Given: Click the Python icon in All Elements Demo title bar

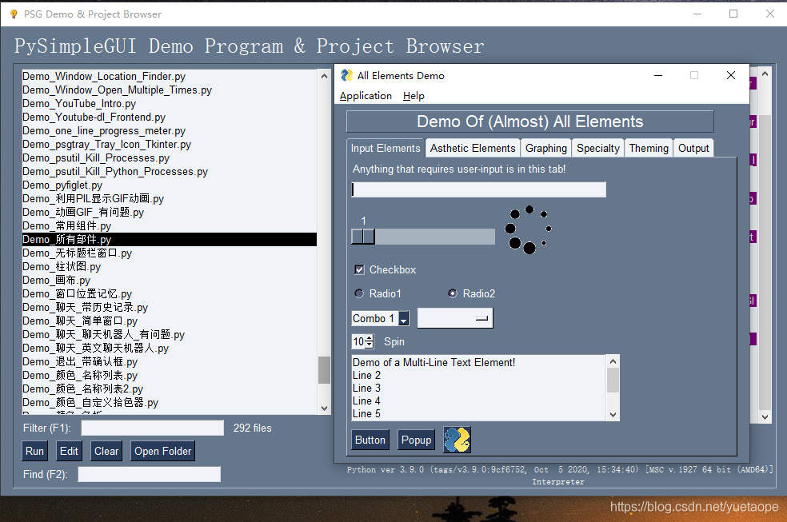Looking at the screenshot, I should [x=347, y=76].
